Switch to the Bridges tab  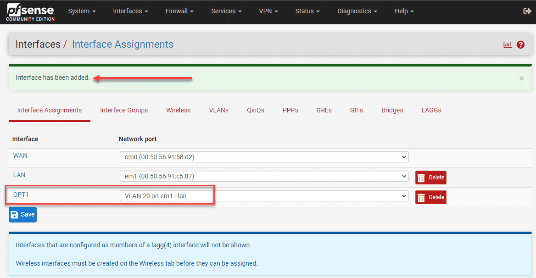pyautogui.click(x=392, y=110)
